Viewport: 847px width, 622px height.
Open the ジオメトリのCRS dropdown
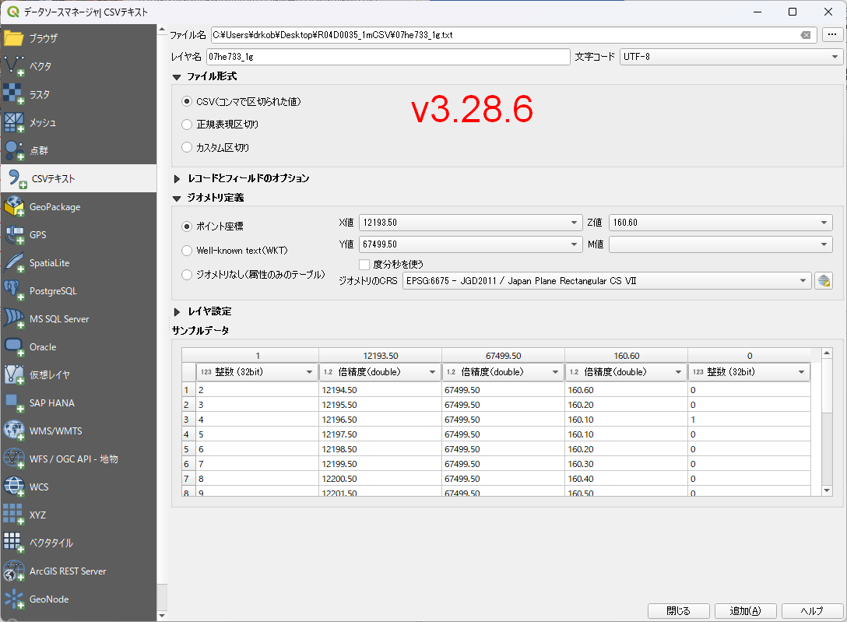click(x=606, y=281)
